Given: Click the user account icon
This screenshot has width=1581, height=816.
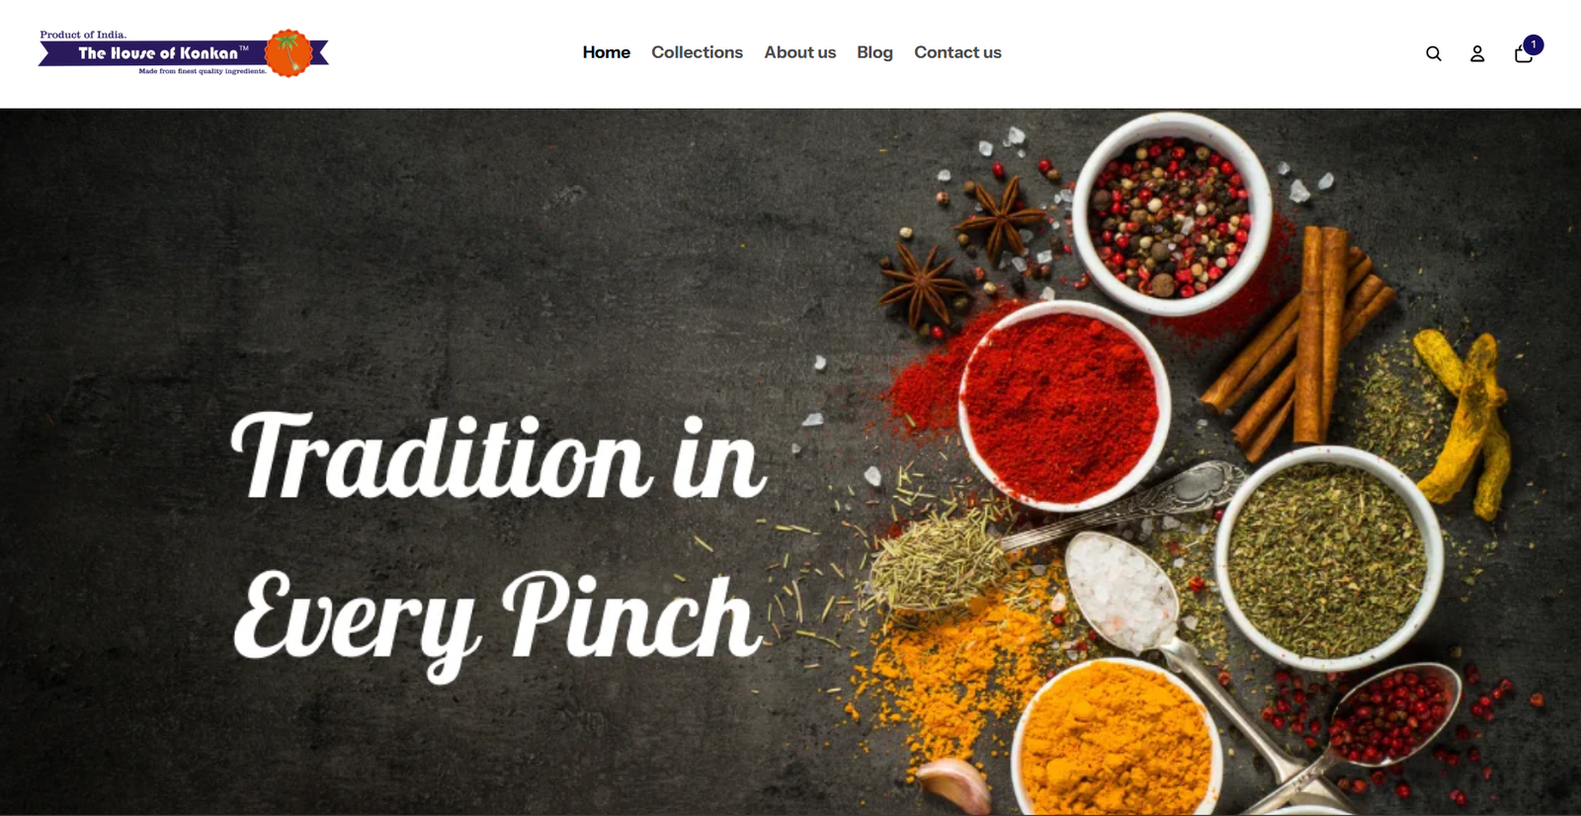Looking at the screenshot, I should 1477,53.
